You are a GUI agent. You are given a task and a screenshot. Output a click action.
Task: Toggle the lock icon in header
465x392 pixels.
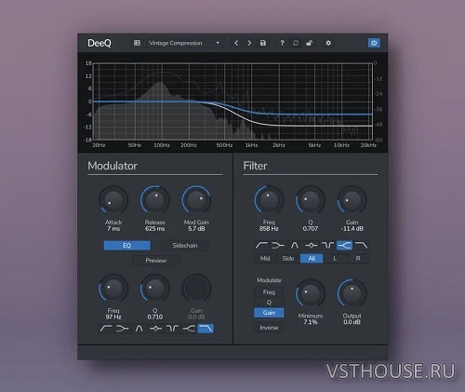click(309, 43)
